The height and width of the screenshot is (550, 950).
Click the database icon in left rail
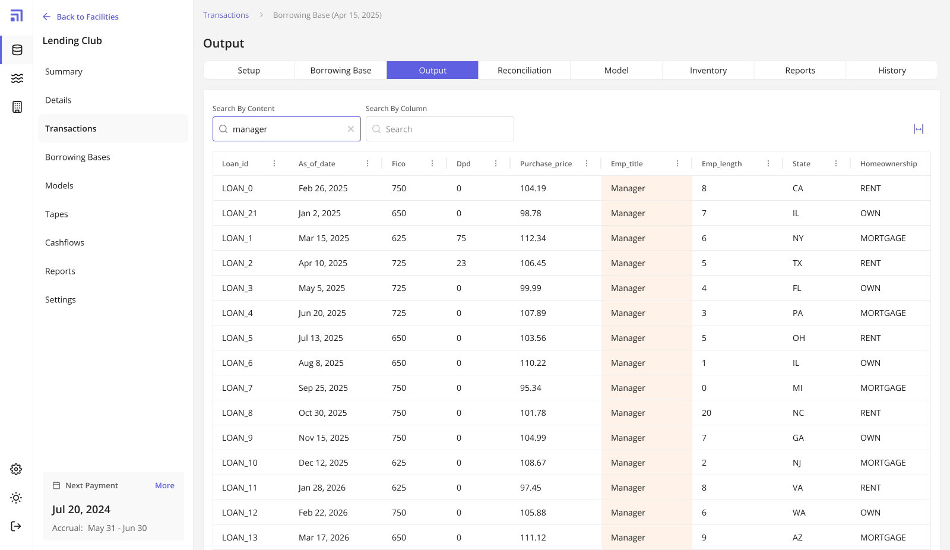[17, 50]
